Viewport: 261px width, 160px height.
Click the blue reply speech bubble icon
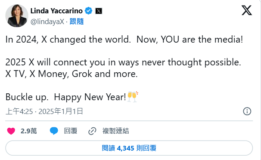tap(54, 131)
